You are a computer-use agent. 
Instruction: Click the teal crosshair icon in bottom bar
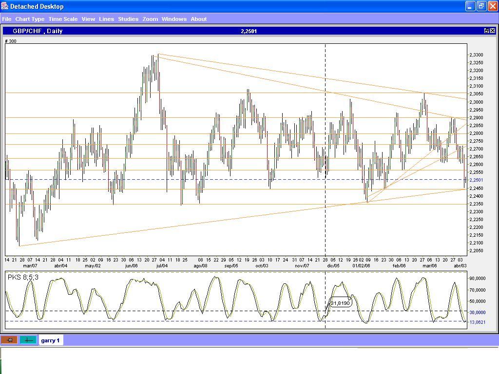click(28, 340)
